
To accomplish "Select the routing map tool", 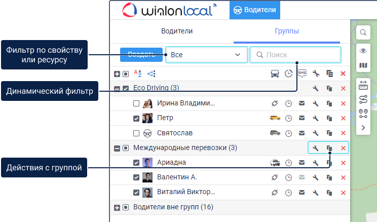I will coord(363,99).
